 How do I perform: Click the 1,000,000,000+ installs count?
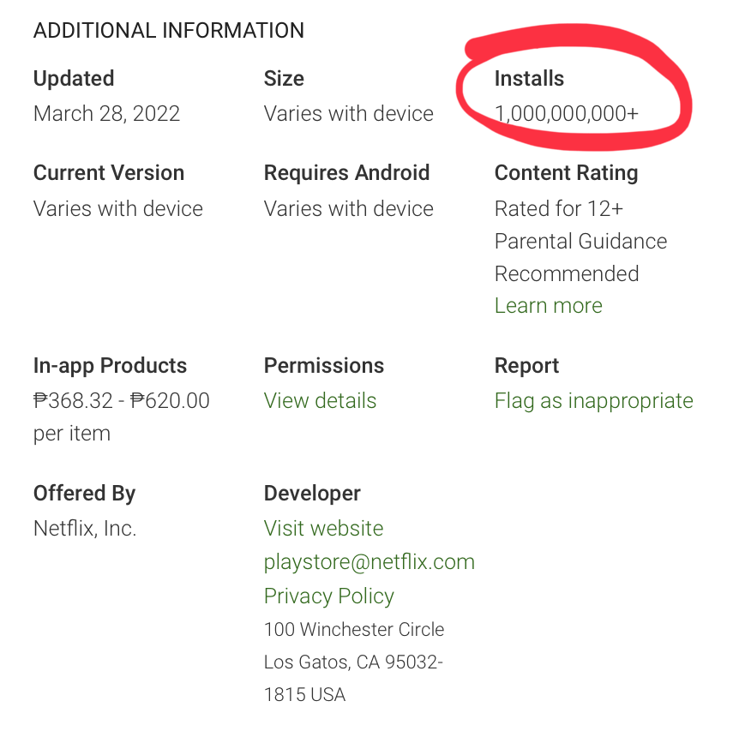click(567, 114)
